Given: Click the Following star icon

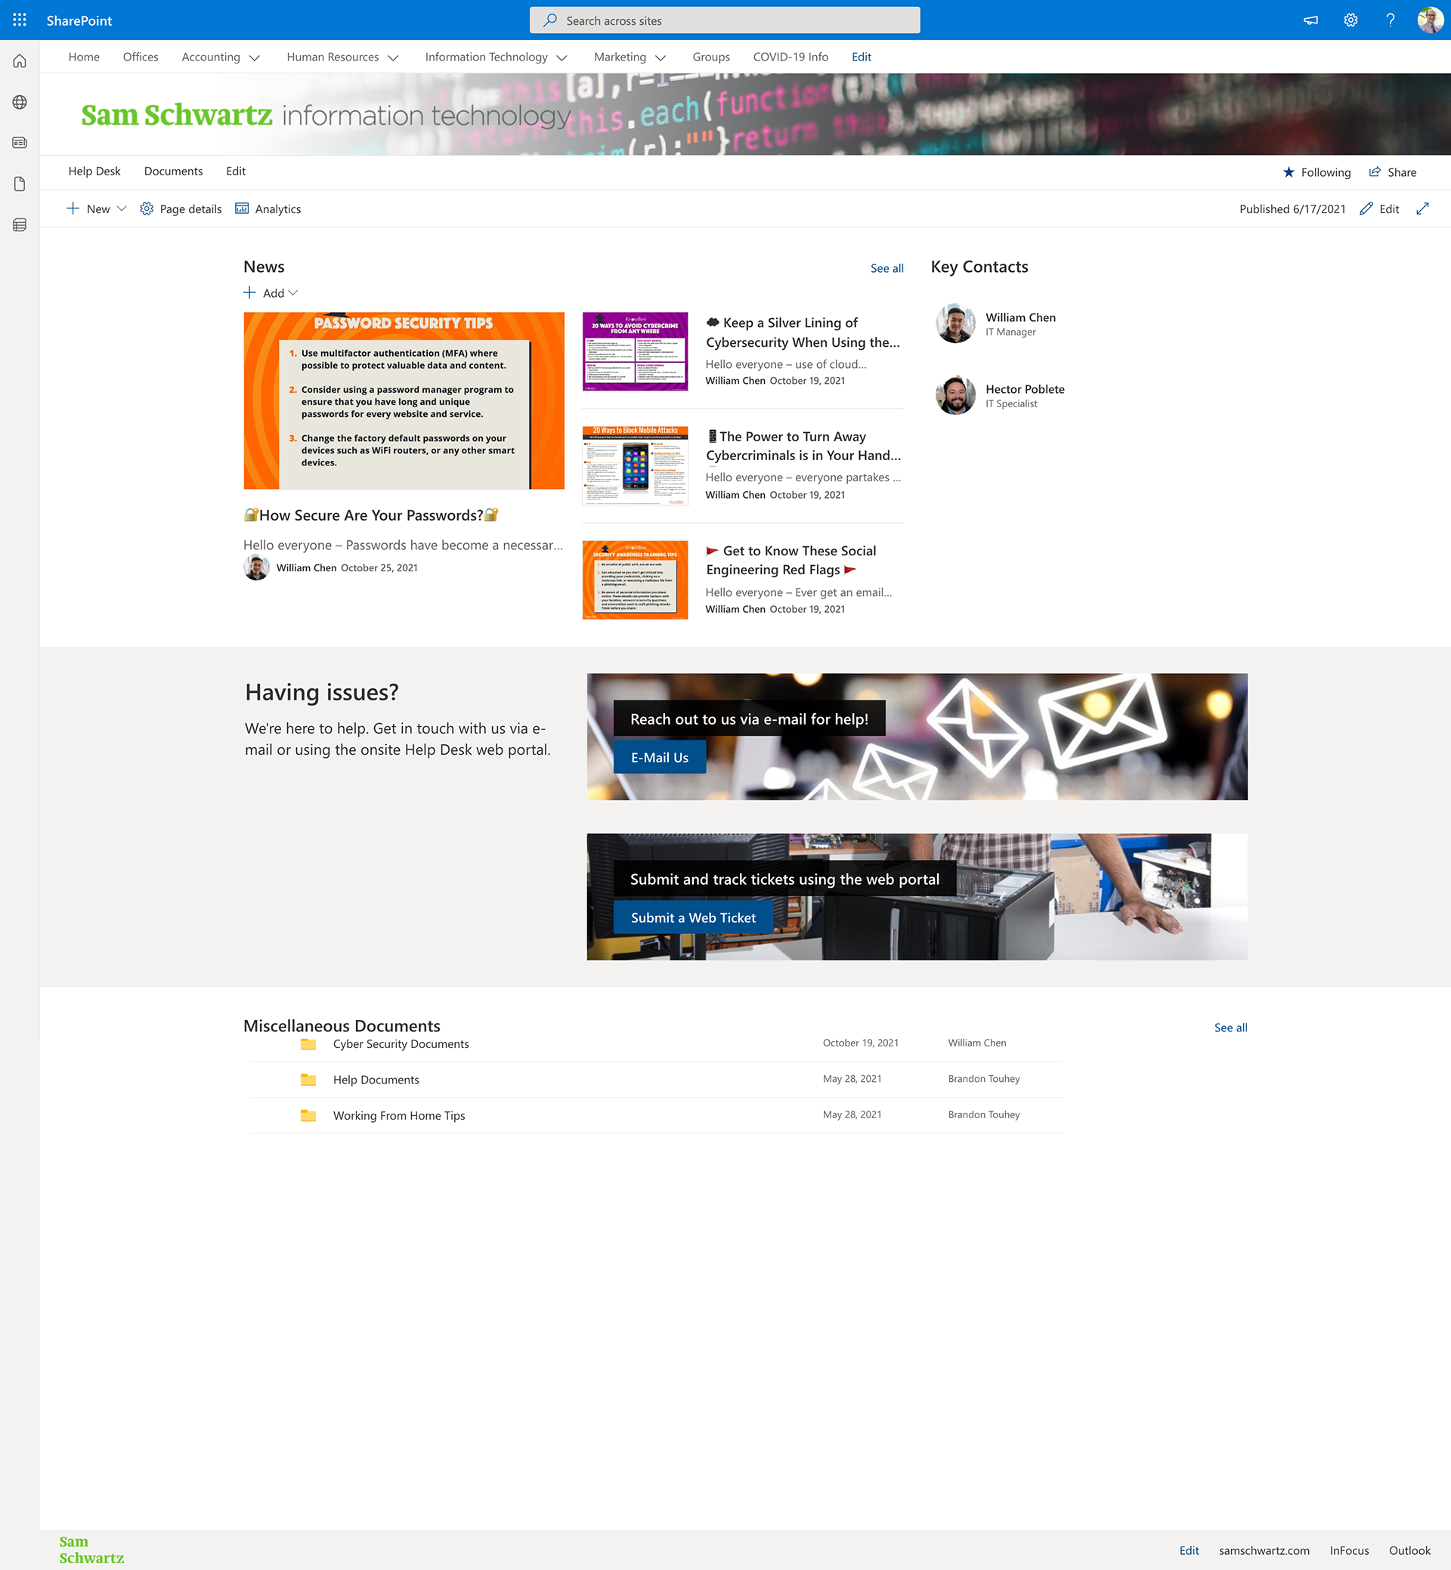Looking at the screenshot, I should (1289, 172).
